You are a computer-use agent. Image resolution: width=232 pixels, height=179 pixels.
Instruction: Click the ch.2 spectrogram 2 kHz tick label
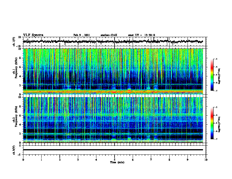20,134
